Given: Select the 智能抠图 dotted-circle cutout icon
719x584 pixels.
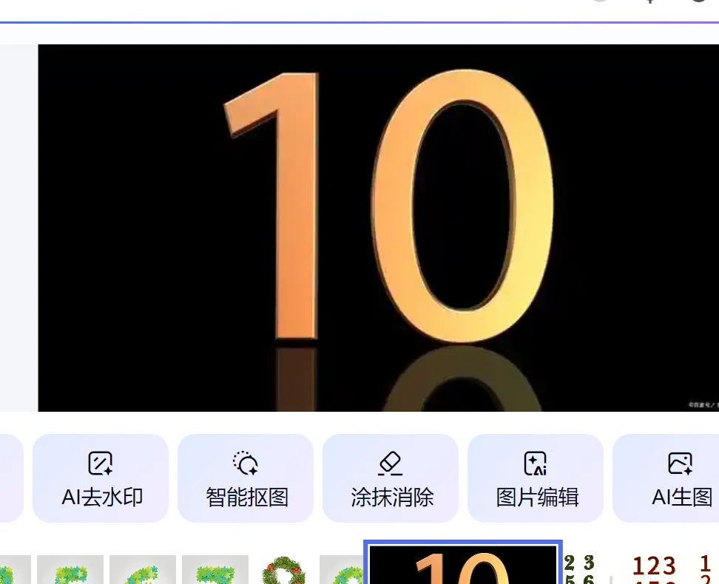Looking at the screenshot, I should point(246,463).
